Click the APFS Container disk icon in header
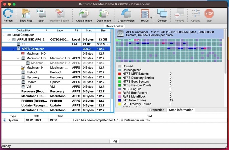This screenshot has height=150, width=229. pyautogui.click(x=121, y=34)
